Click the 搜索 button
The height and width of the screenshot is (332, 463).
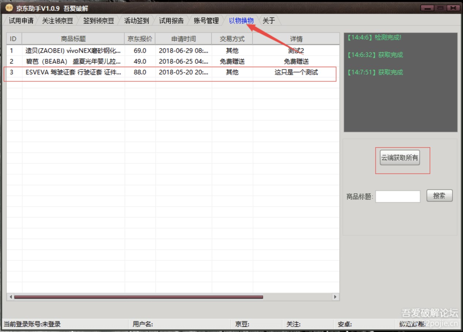point(439,196)
